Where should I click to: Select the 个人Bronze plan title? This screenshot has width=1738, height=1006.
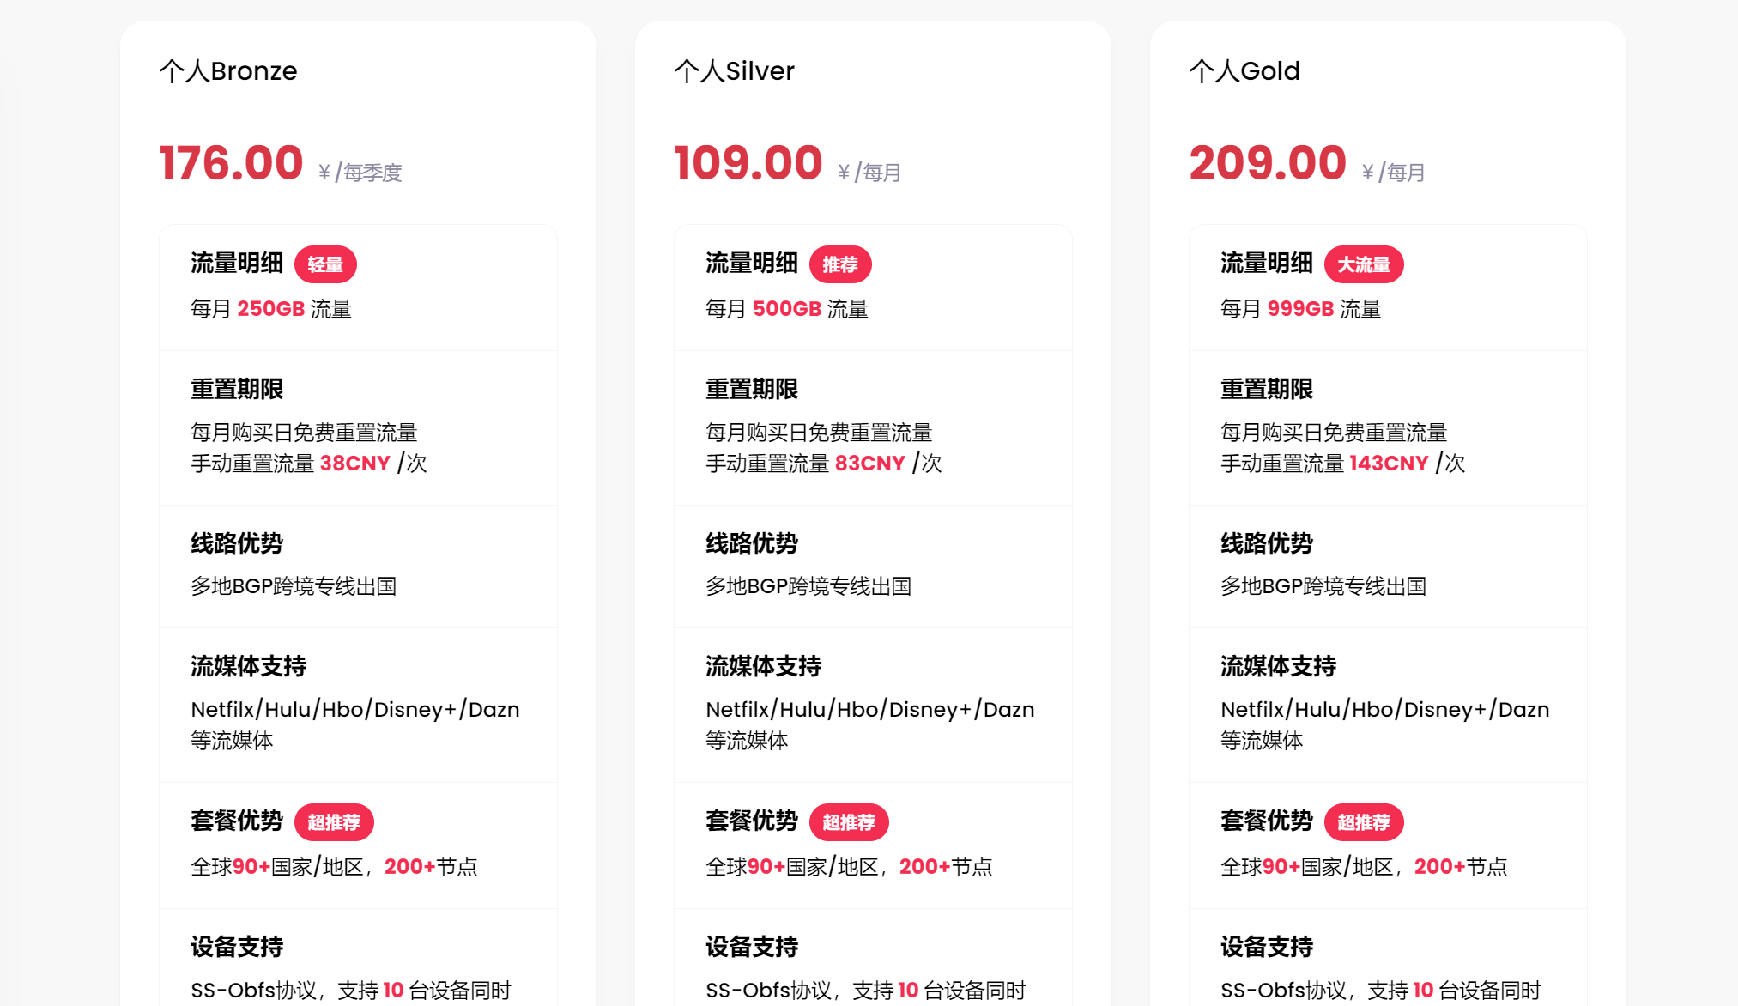(227, 71)
